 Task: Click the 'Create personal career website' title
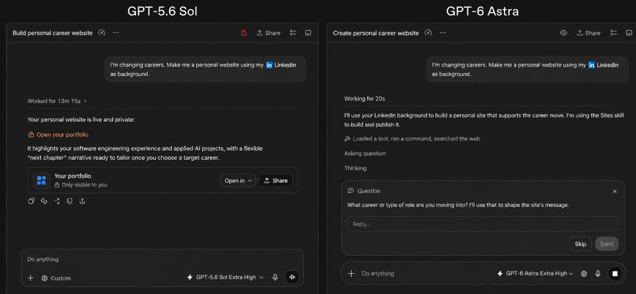tap(376, 33)
